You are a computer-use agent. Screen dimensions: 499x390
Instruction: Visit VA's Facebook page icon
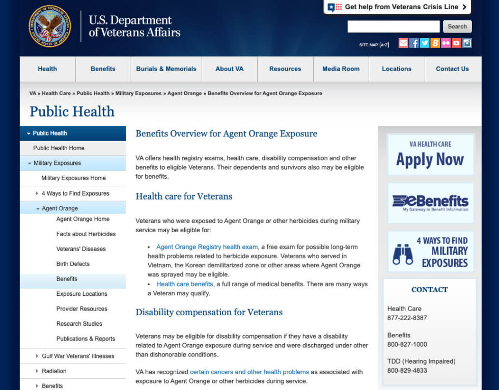(414, 43)
